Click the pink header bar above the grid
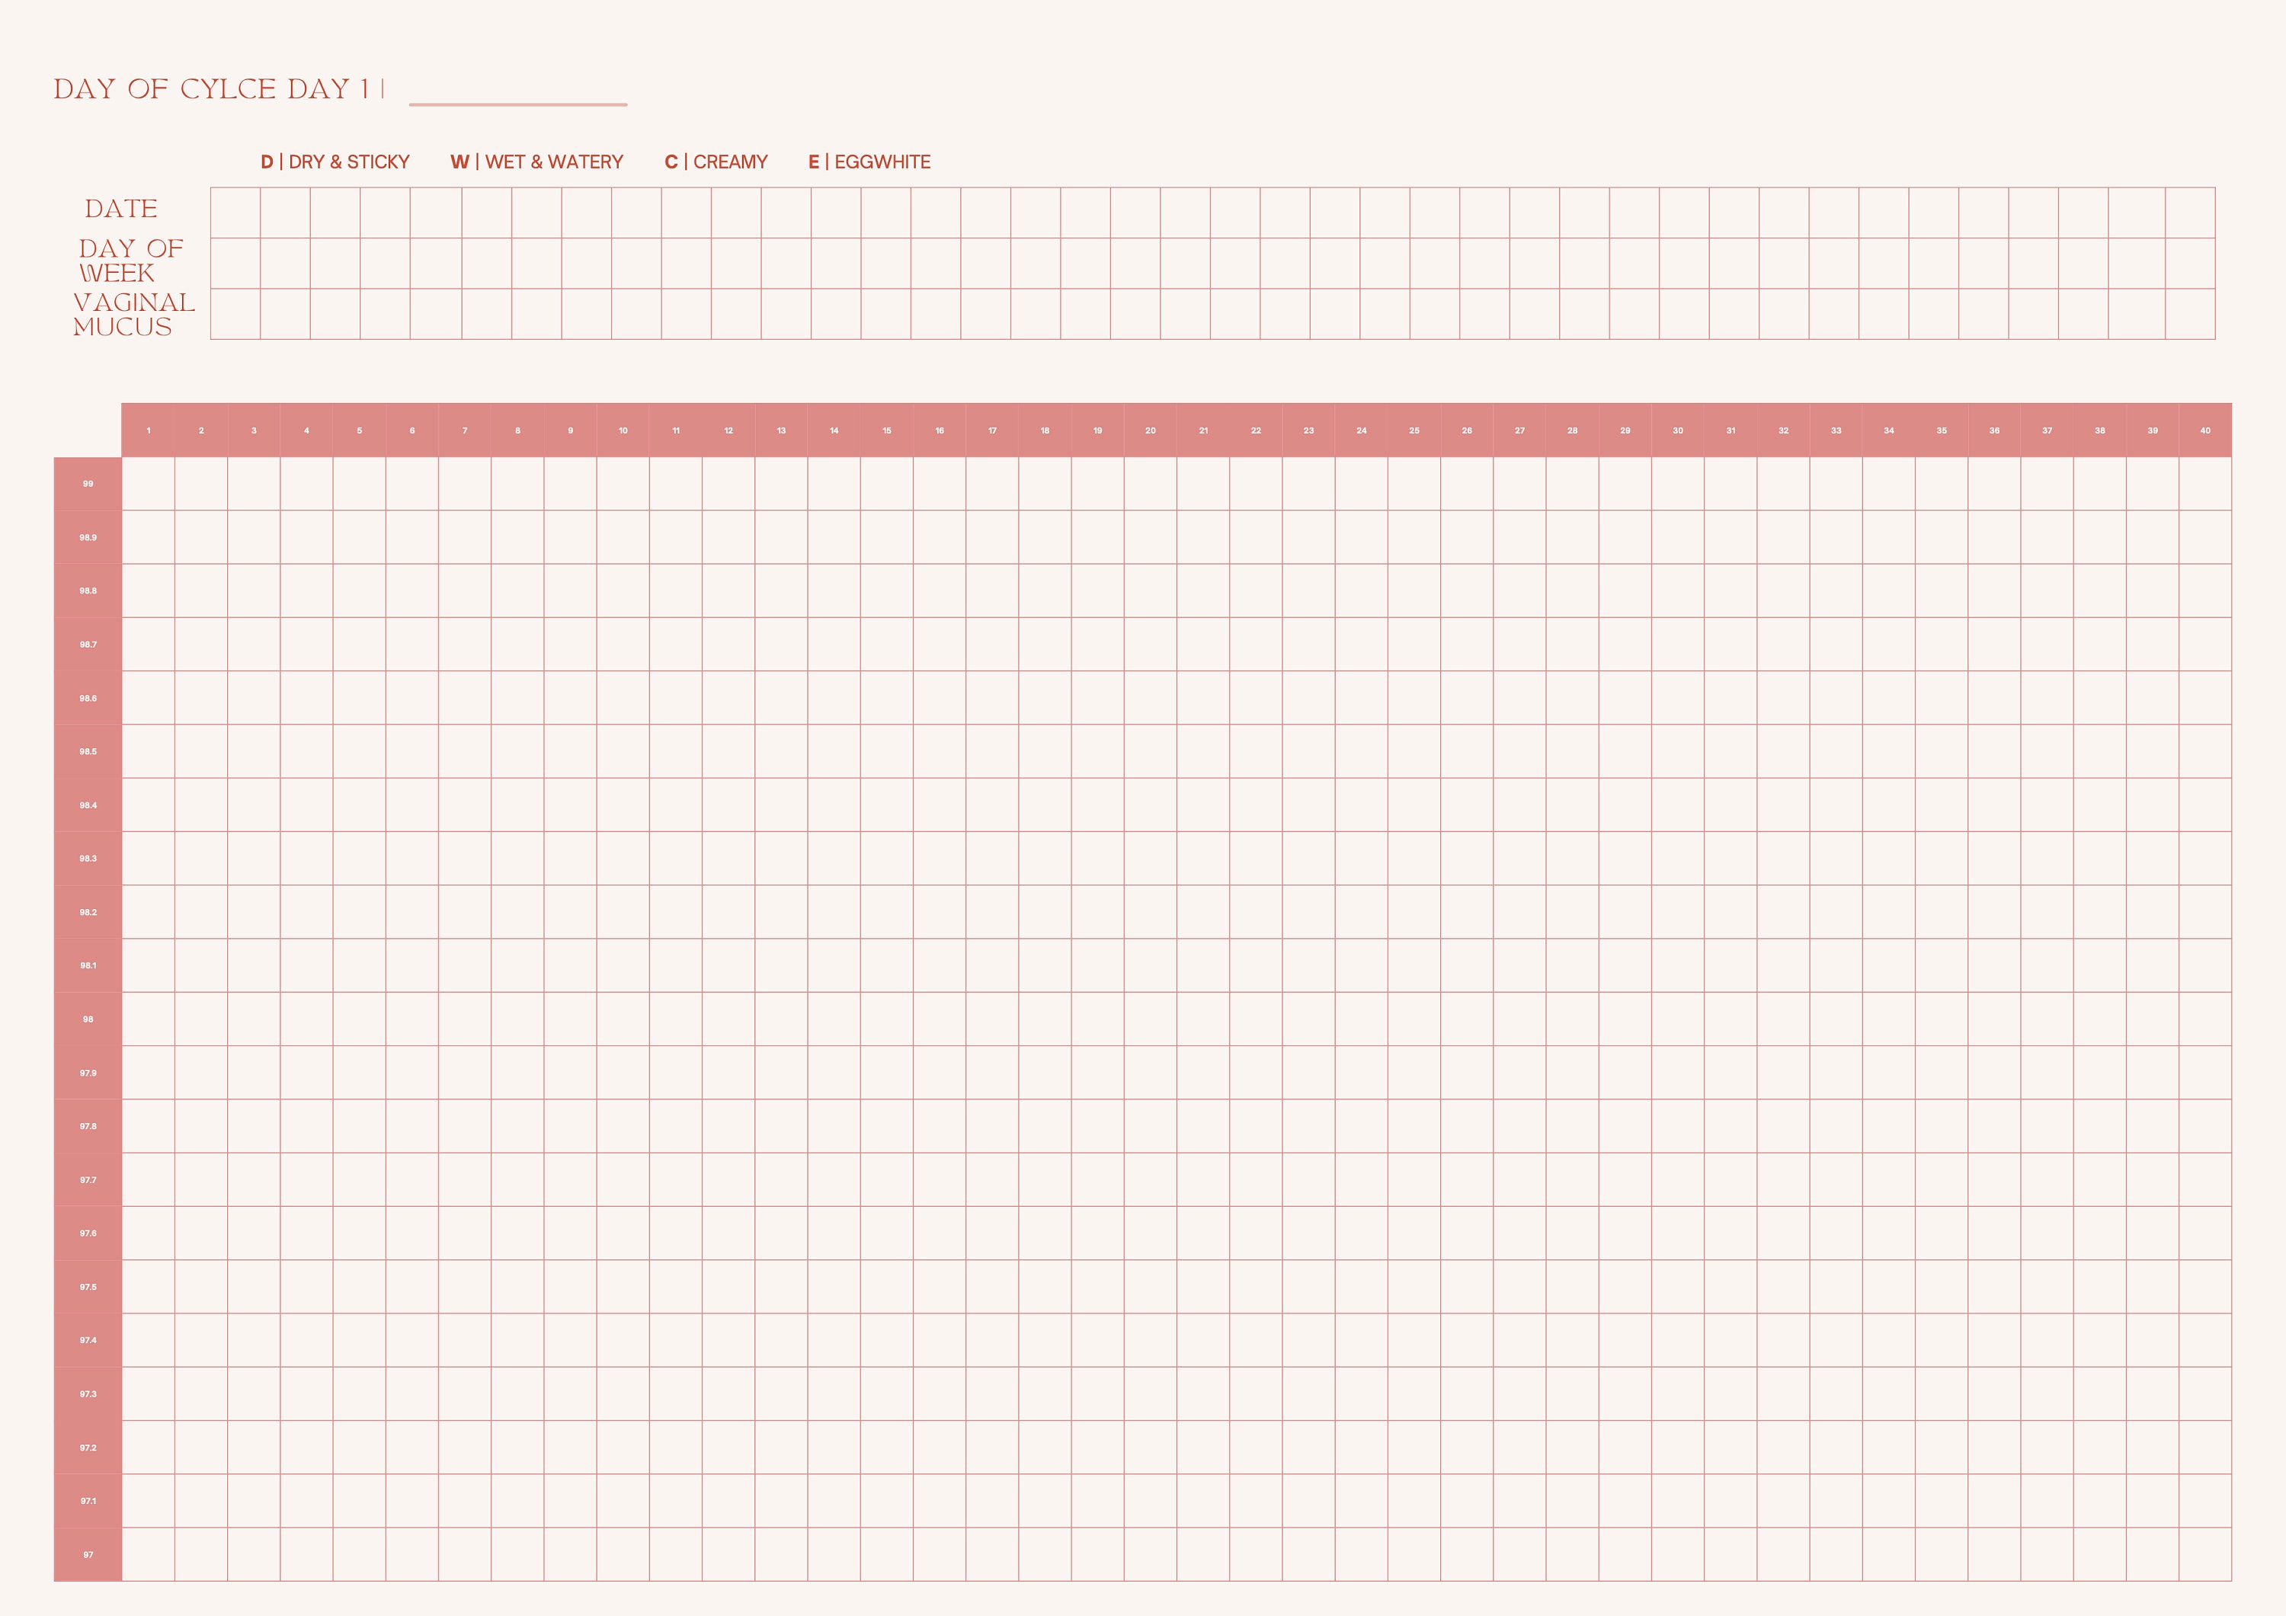 tap(1175, 429)
